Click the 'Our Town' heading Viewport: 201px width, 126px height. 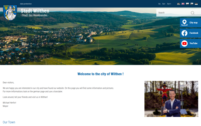point(9,122)
